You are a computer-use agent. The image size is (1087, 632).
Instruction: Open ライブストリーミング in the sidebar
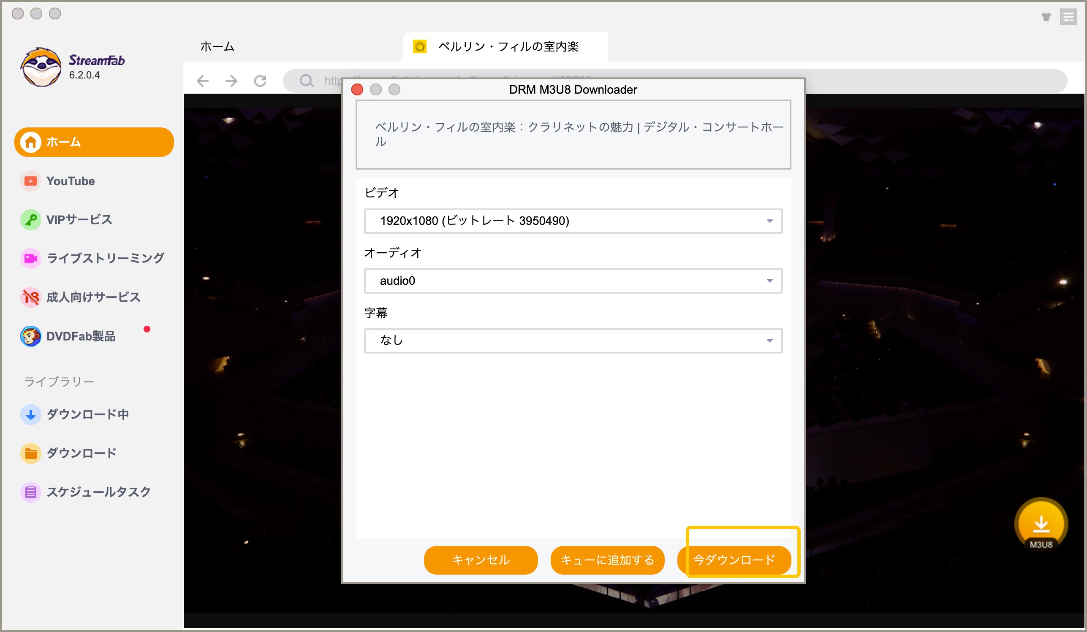tap(92, 258)
